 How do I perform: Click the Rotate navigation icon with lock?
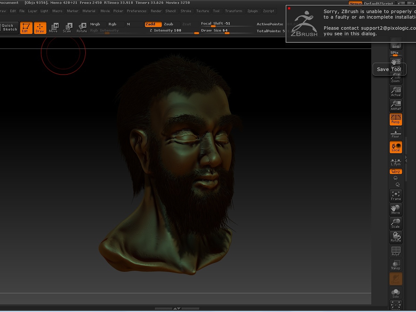click(396, 237)
